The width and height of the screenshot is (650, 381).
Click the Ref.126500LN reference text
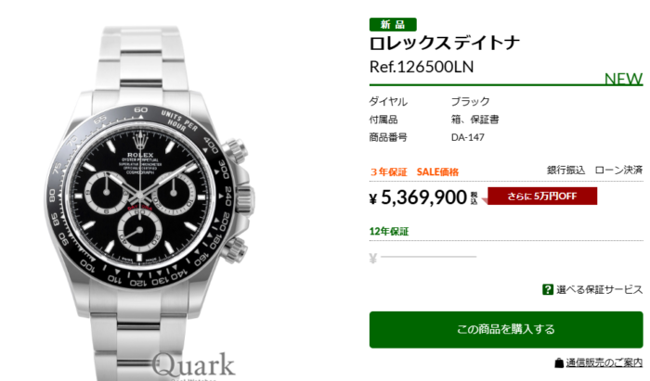[x=422, y=67]
